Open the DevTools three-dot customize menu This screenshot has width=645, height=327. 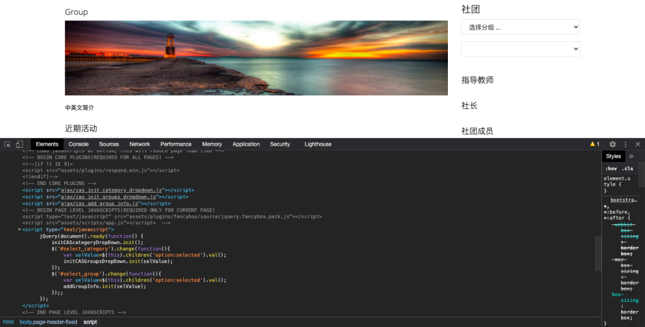coord(625,144)
